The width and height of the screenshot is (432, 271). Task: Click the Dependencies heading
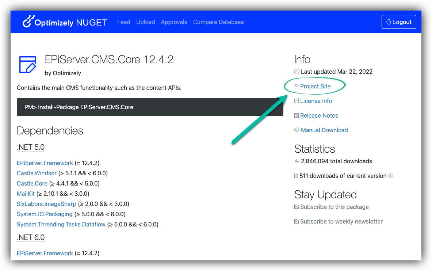pyautogui.click(x=50, y=131)
